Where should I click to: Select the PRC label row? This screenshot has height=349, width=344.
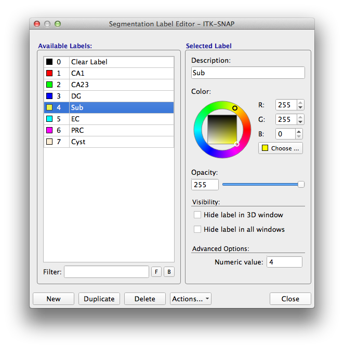pos(109,130)
